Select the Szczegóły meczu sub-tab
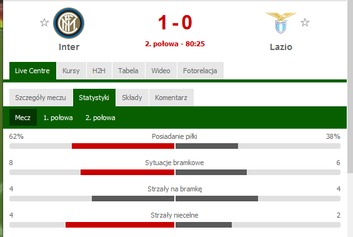The image size is (353, 237). (41, 98)
